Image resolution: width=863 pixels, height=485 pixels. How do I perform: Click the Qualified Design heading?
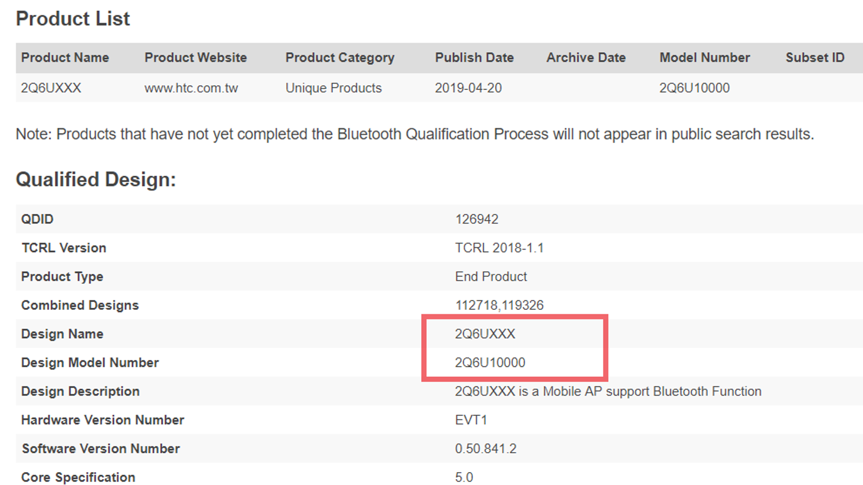[x=96, y=179]
